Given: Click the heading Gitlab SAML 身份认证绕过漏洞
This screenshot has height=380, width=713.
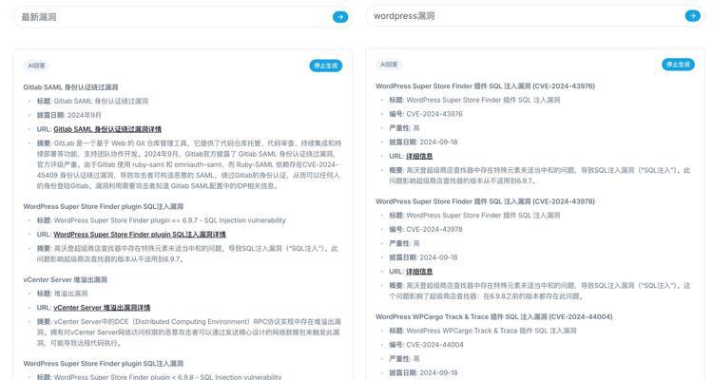Looking at the screenshot, I should 71,87.
